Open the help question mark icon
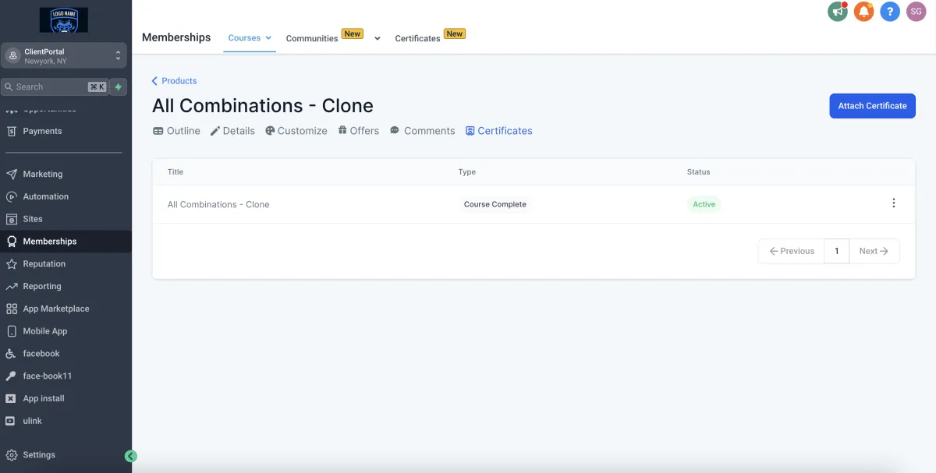936x473 pixels. coord(890,12)
